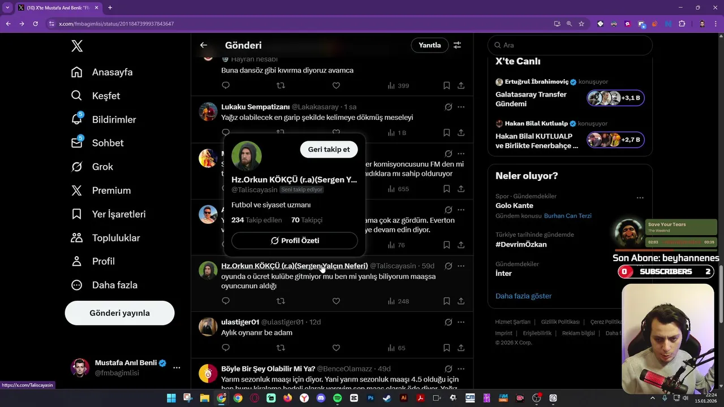Repost the dansöz gibi kıvırma post

(x=281, y=85)
